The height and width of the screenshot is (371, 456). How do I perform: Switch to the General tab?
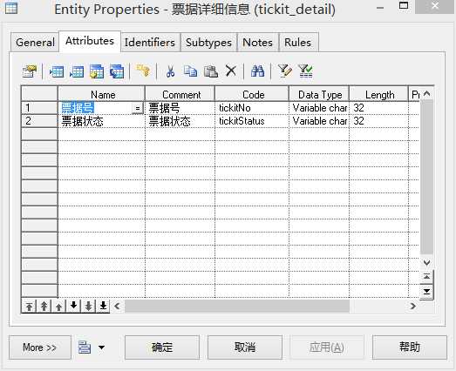point(35,43)
